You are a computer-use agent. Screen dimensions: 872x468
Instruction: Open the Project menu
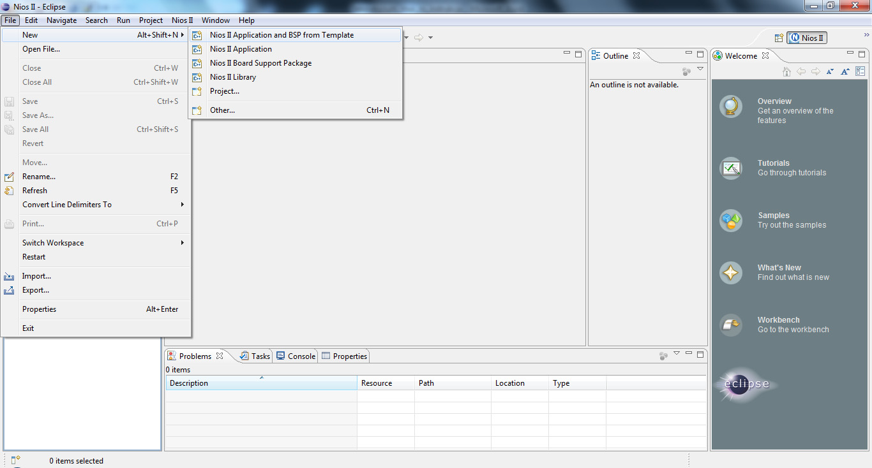pos(151,20)
